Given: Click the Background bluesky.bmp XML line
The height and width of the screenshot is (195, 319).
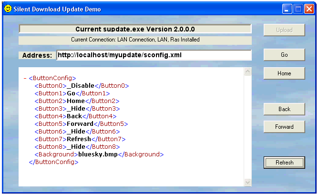Looking at the screenshot, I should click(x=99, y=154).
